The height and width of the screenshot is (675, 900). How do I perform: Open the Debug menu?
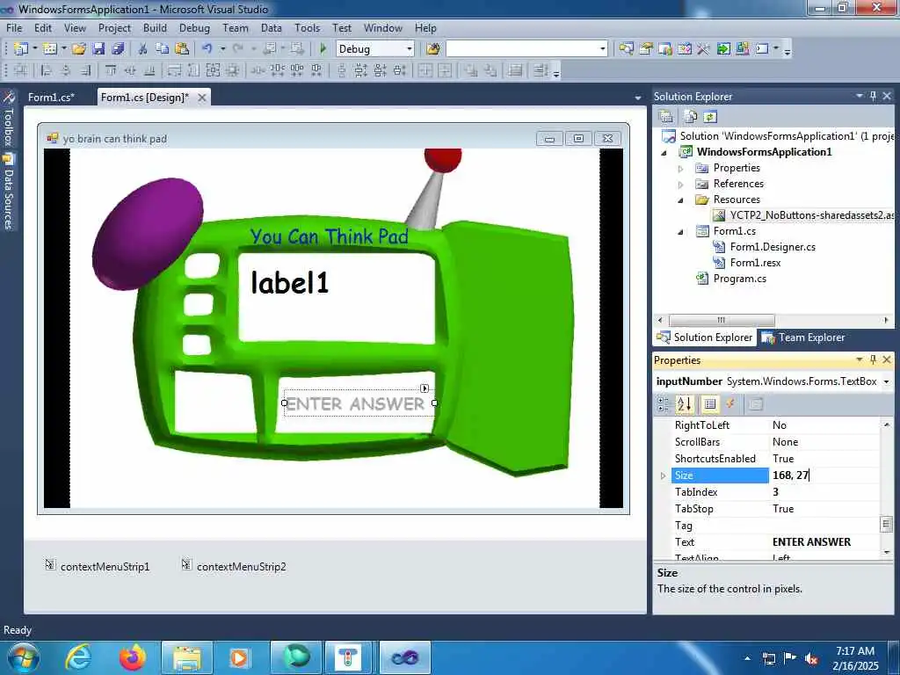click(194, 27)
